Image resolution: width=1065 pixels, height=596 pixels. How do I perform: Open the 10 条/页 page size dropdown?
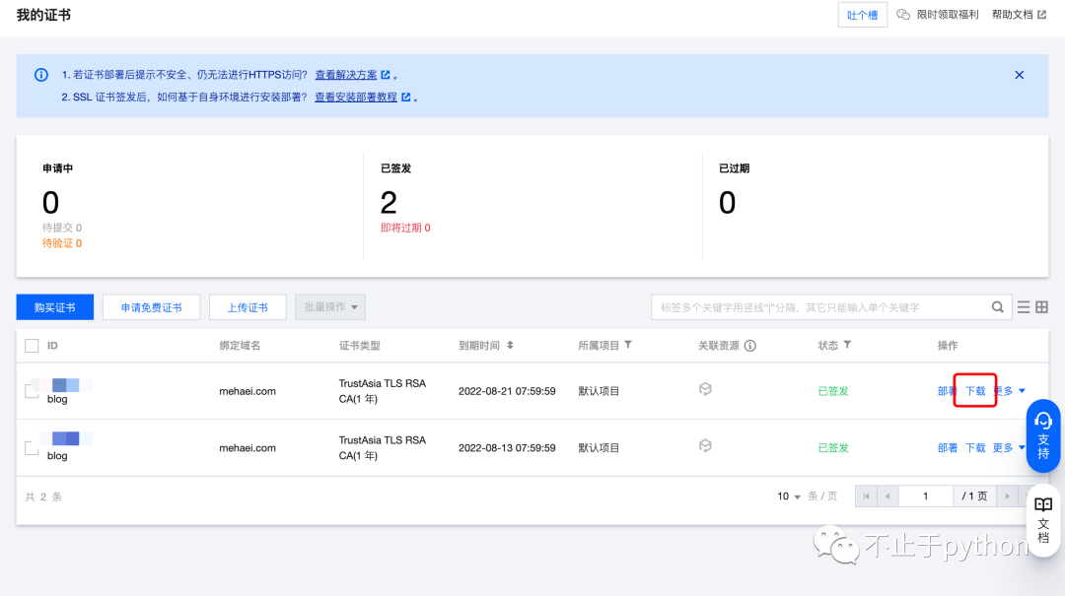point(789,497)
